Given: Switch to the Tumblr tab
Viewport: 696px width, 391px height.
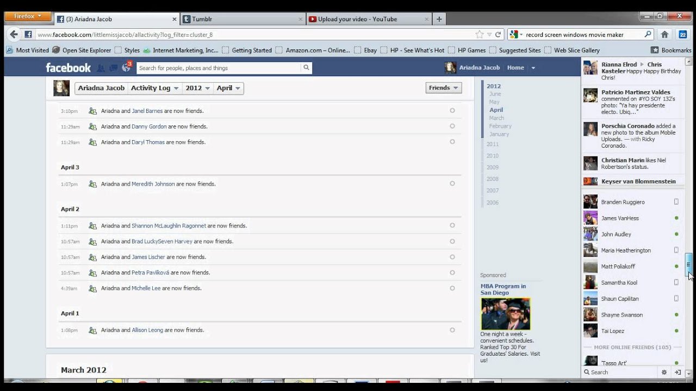Looking at the screenshot, I should pos(243,19).
